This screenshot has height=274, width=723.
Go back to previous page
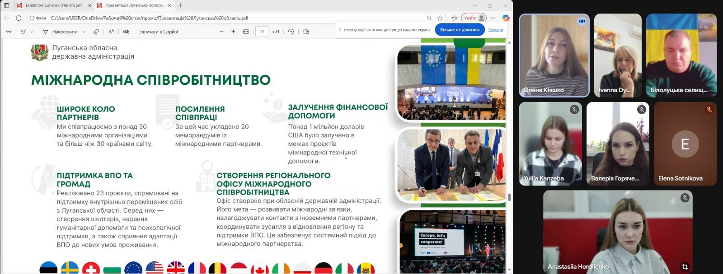point(6,18)
